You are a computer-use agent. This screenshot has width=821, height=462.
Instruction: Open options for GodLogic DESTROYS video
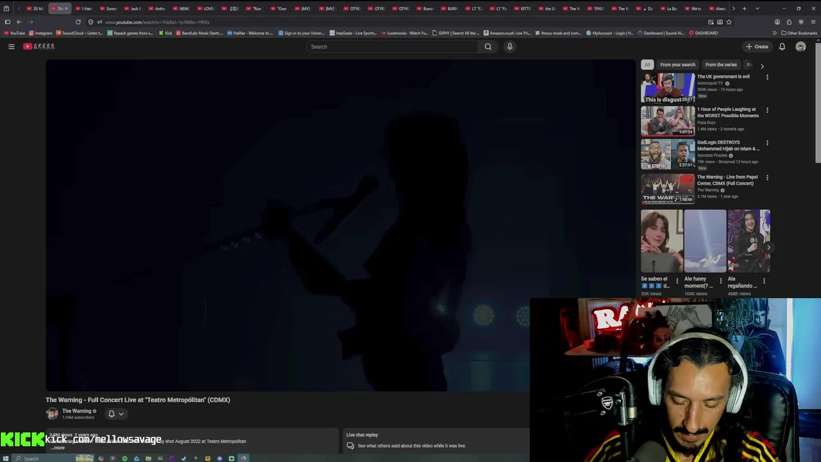click(767, 143)
